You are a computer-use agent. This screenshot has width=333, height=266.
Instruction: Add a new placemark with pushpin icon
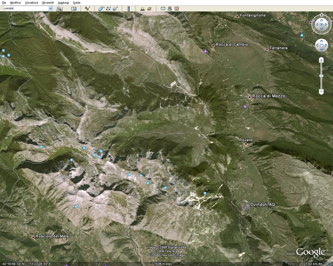[87, 9]
